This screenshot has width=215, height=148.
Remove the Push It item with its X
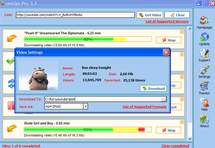(182, 32)
